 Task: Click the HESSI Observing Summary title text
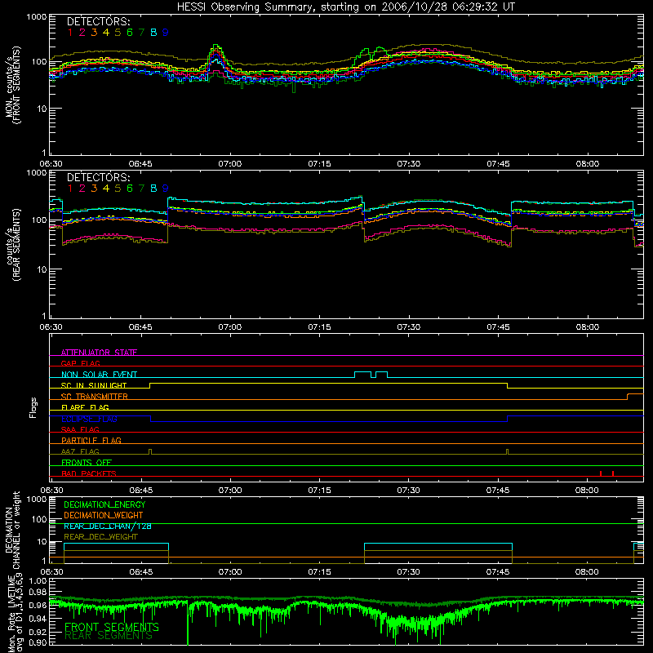coord(345,7)
